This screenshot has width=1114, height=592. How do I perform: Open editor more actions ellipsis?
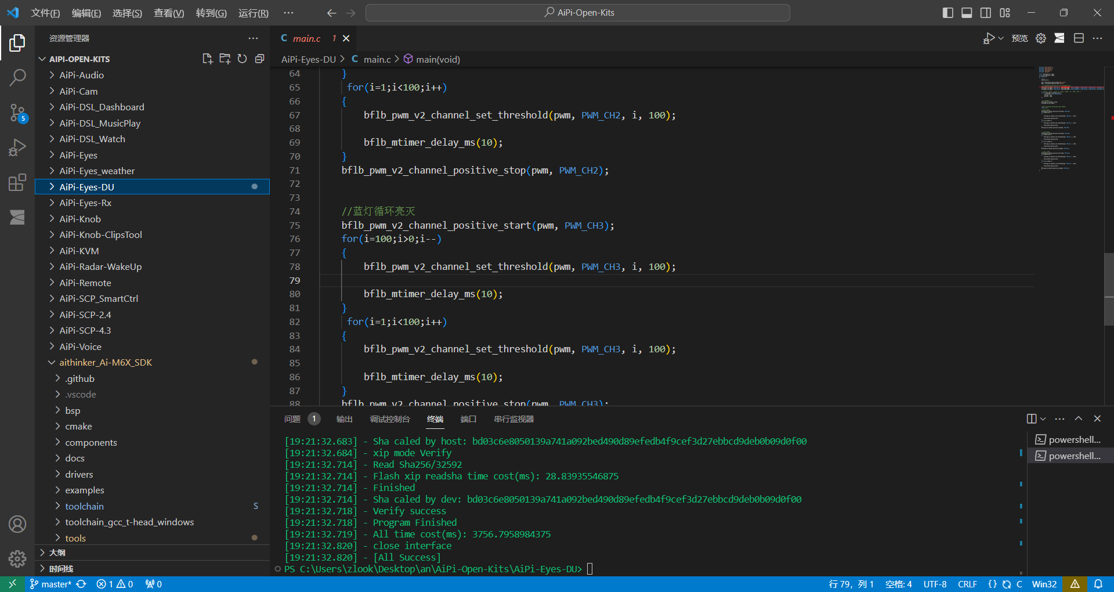[x=1097, y=38]
